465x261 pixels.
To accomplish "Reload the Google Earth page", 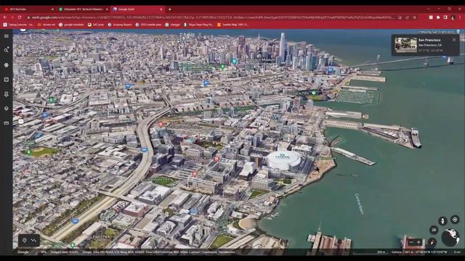I will (20, 17).
